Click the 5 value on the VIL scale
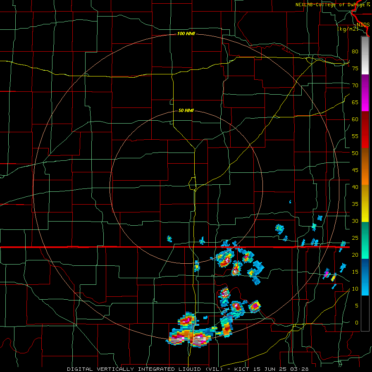This screenshot has width=372, height=372. (357, 305)
